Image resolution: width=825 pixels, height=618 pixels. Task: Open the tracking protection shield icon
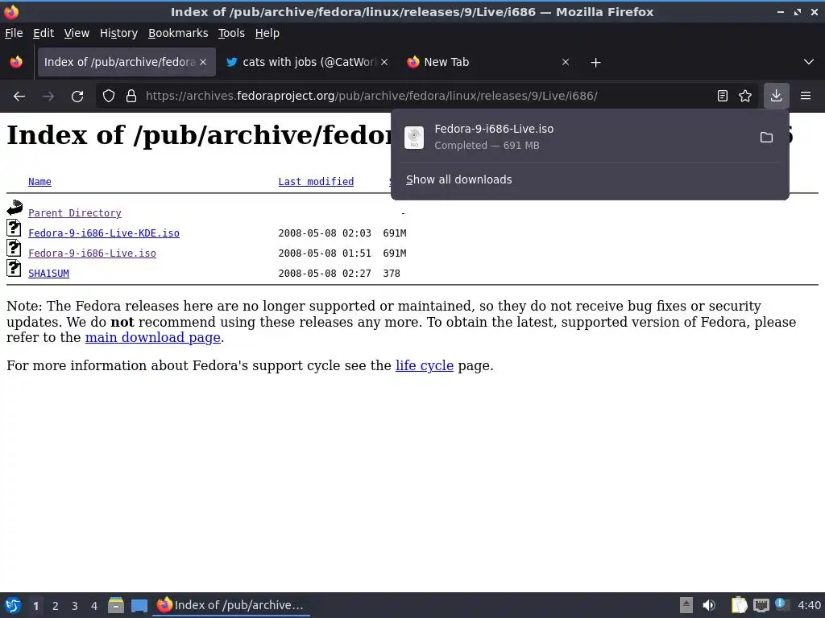(109, 97)
